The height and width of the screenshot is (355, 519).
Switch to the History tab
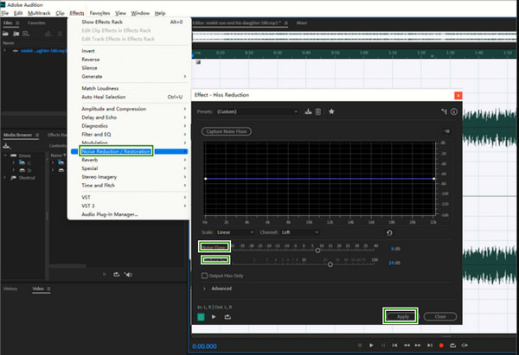(x=10, y=288)
